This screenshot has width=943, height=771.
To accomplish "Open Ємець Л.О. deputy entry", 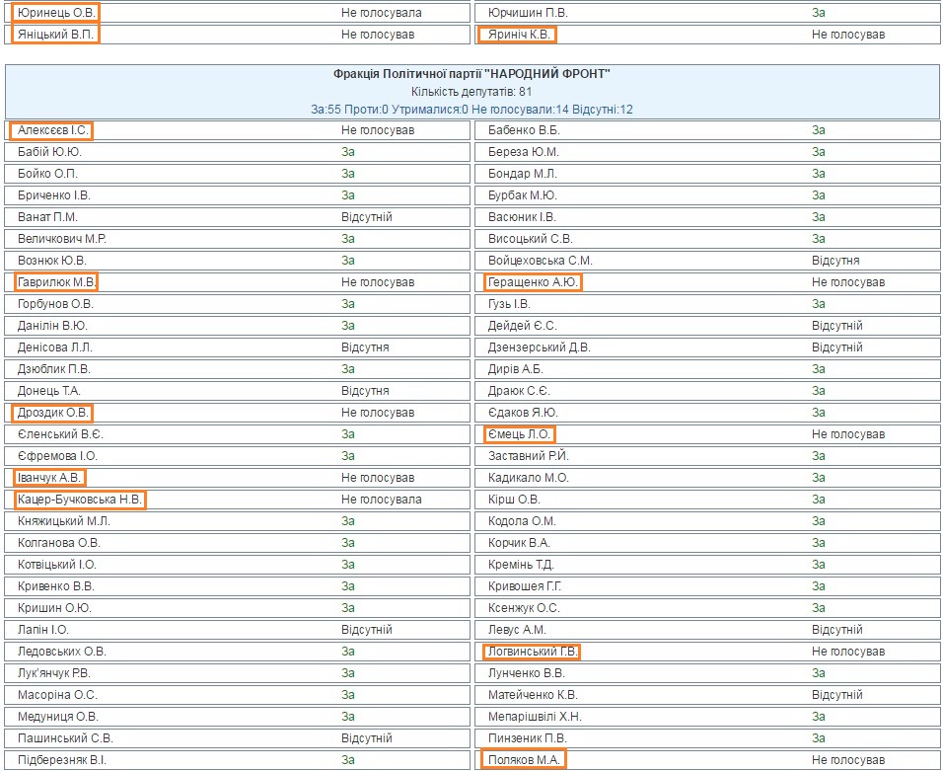I will 519,434.
